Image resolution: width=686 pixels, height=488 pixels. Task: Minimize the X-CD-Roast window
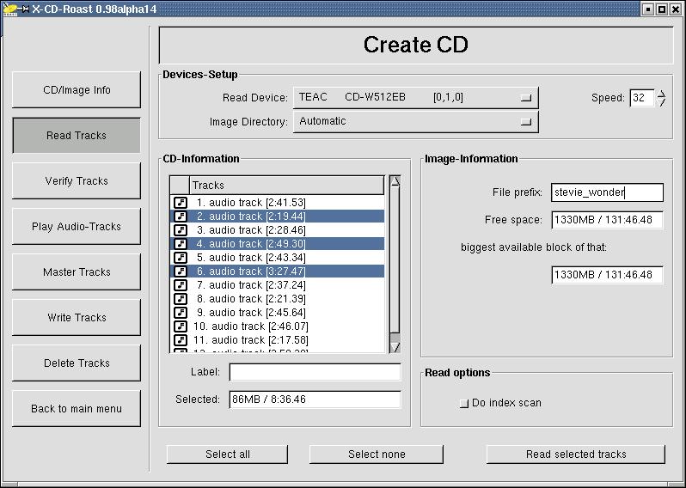pos(649,9)
